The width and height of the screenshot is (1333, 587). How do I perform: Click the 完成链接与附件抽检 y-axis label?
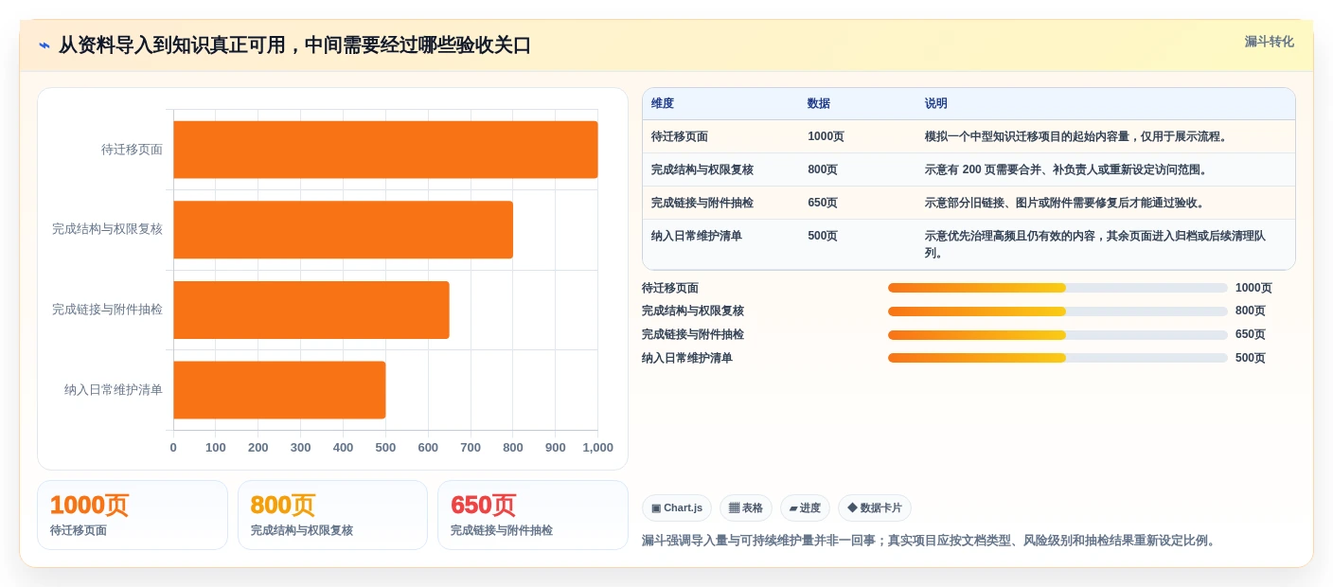[x=107, y=310]
